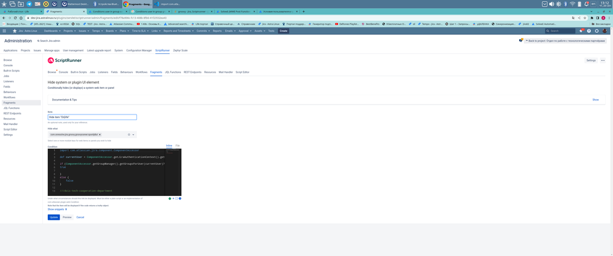Click the Note text field

[x=92, y=117]
